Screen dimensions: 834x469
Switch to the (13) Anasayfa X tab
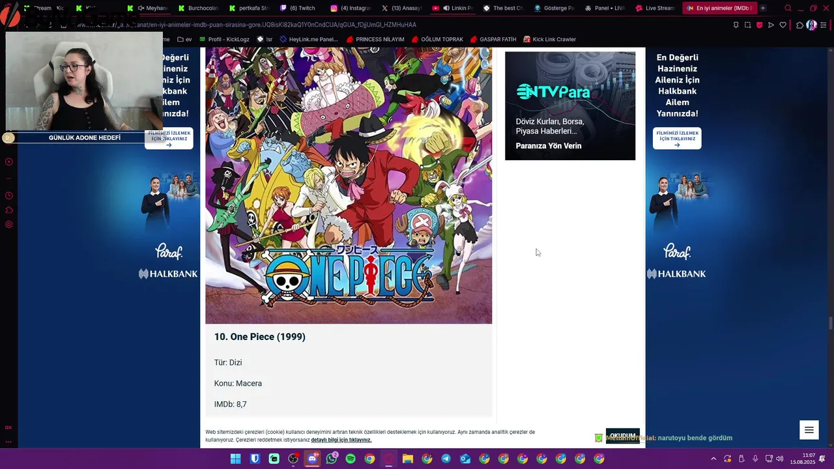[402, 8]
